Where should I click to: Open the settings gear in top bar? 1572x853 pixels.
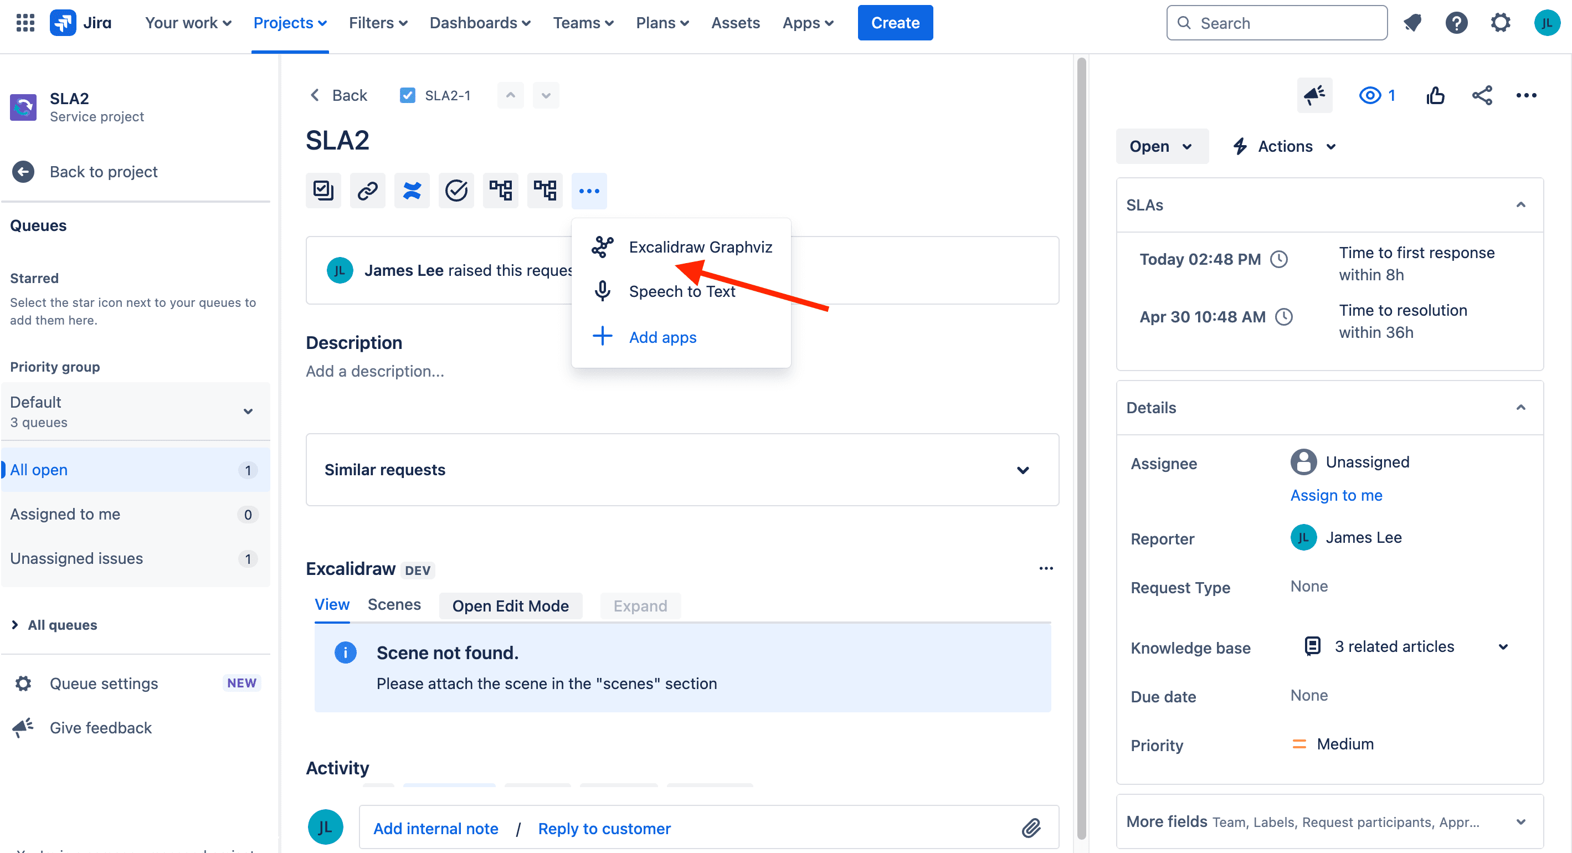point(1501,23)
